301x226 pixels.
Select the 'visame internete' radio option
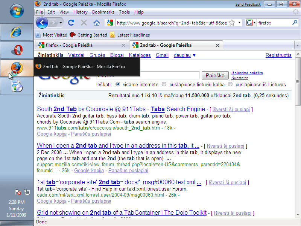pos(118,84)
